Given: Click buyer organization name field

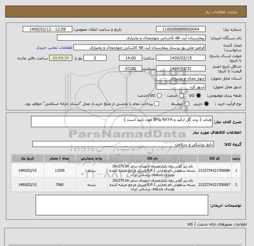Looking at the screenshot, I should (x=131, y=38).
